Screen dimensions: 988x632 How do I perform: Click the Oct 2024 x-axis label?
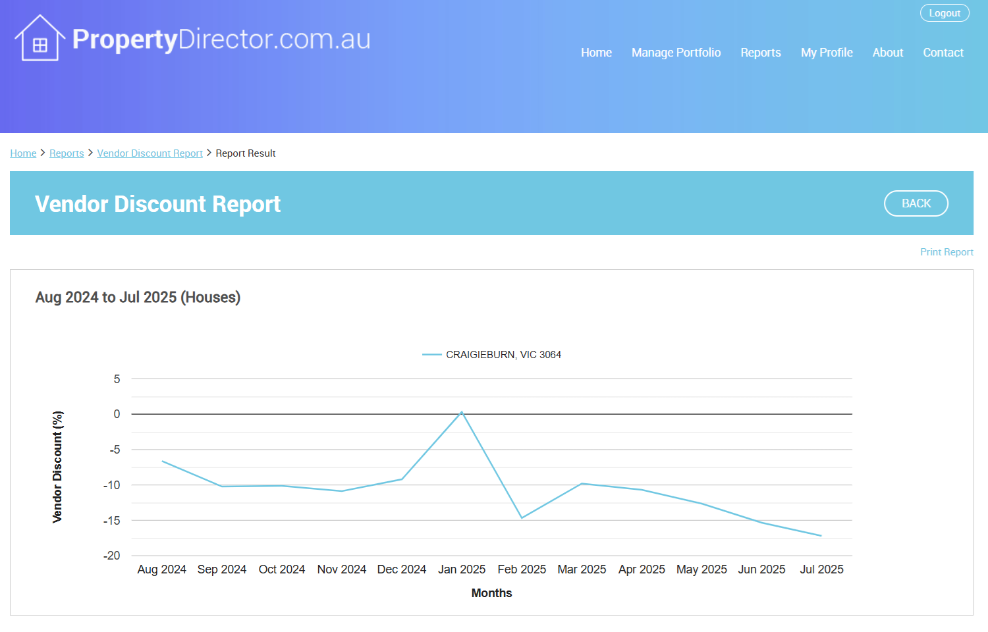282,569
